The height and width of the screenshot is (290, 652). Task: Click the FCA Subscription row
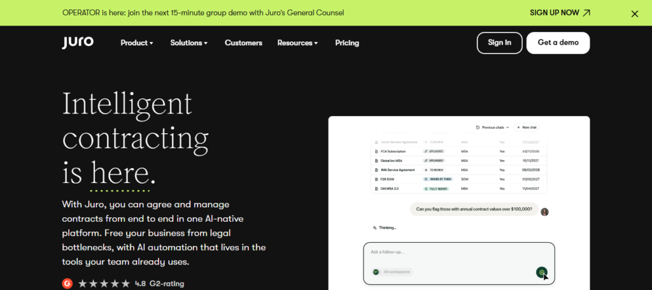point(458,152)
